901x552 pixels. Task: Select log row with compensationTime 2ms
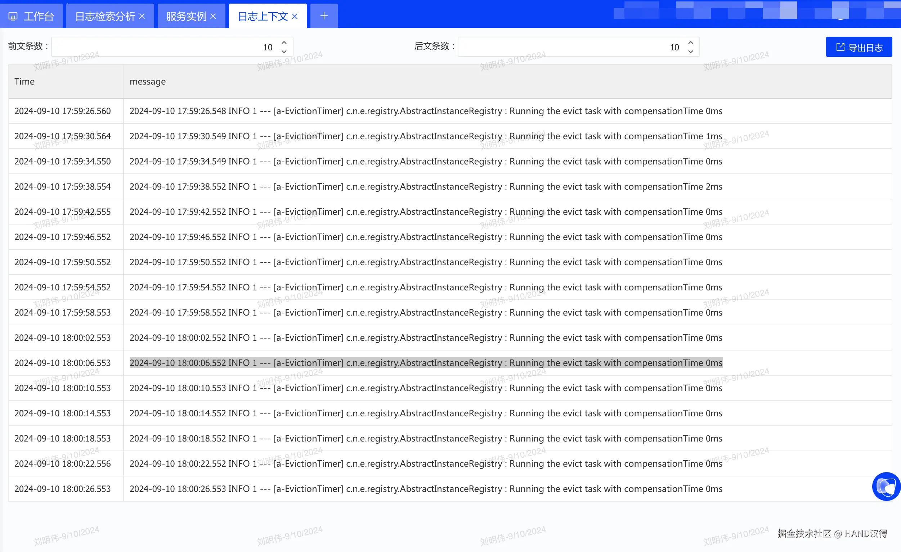(x=426, y=187)
